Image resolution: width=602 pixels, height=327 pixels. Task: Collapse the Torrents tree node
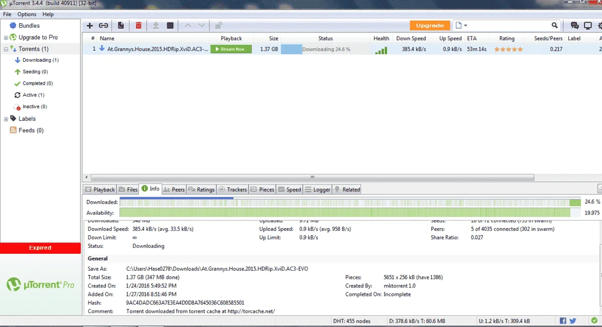tap(6, 49)
